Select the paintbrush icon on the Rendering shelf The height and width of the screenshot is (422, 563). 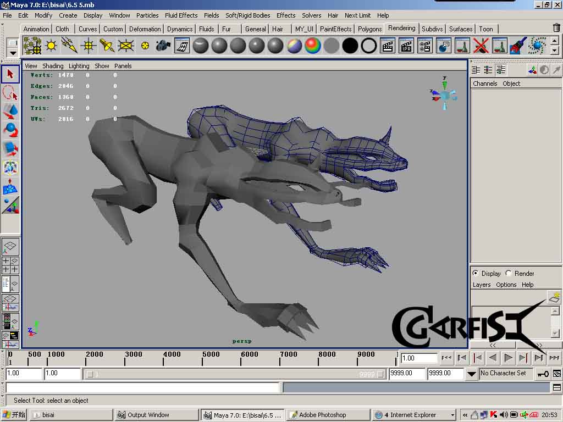tap(518, 46)
